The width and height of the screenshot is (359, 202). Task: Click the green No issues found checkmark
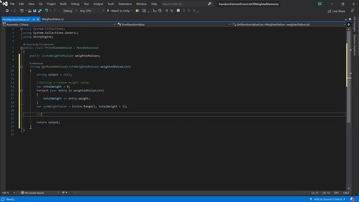[x=22, y=193]
